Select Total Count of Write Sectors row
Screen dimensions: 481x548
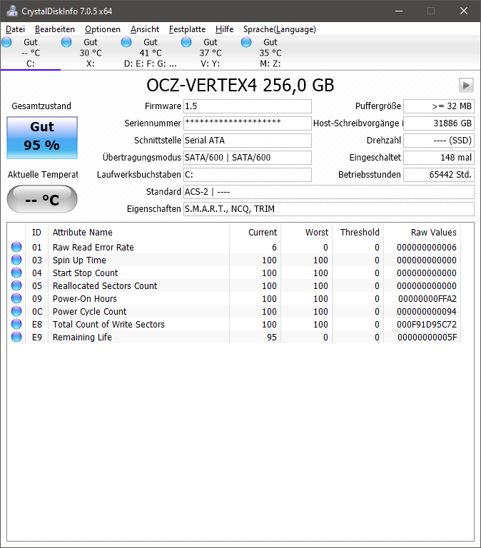[234, 325]
